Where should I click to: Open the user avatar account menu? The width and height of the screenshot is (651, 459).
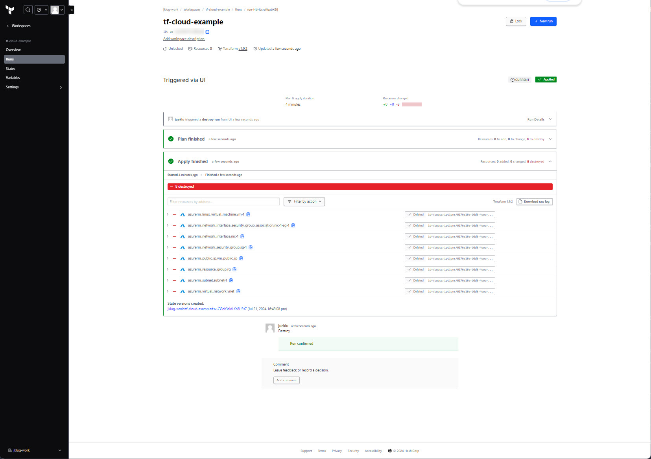click(x=57, y=10)
